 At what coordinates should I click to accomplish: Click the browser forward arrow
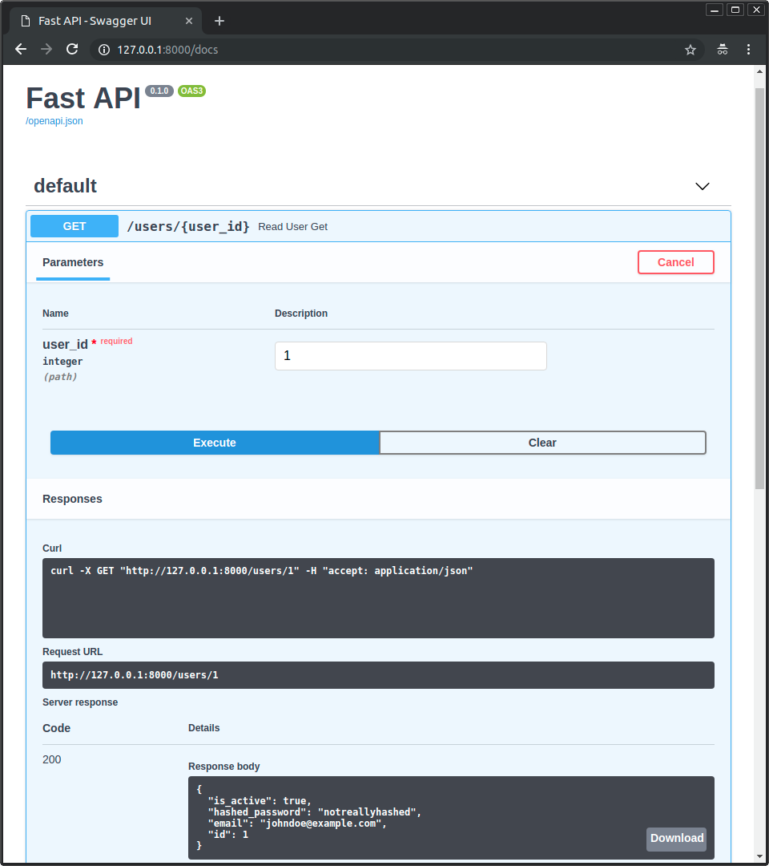point(46,49)
